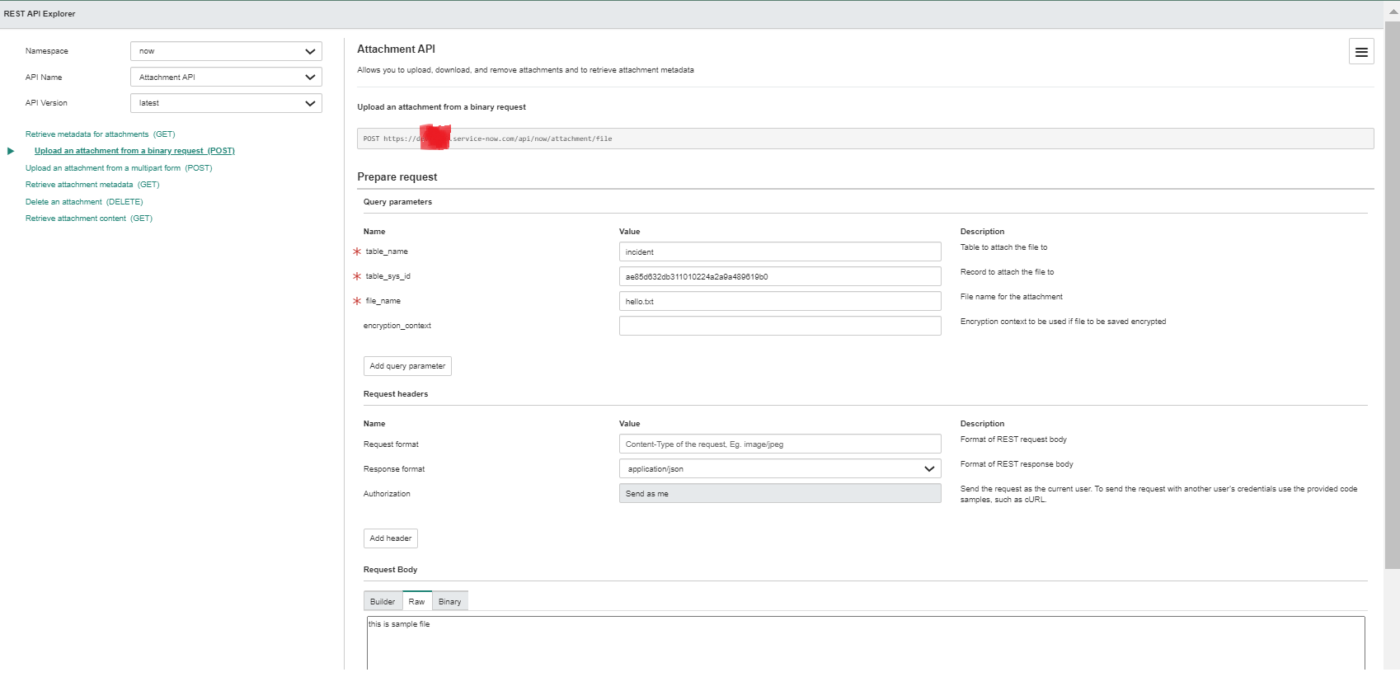Screen dimensions: 1400x691
Task: Open Upload an attachment from a multipart form
Action: [x=119, y=168]
